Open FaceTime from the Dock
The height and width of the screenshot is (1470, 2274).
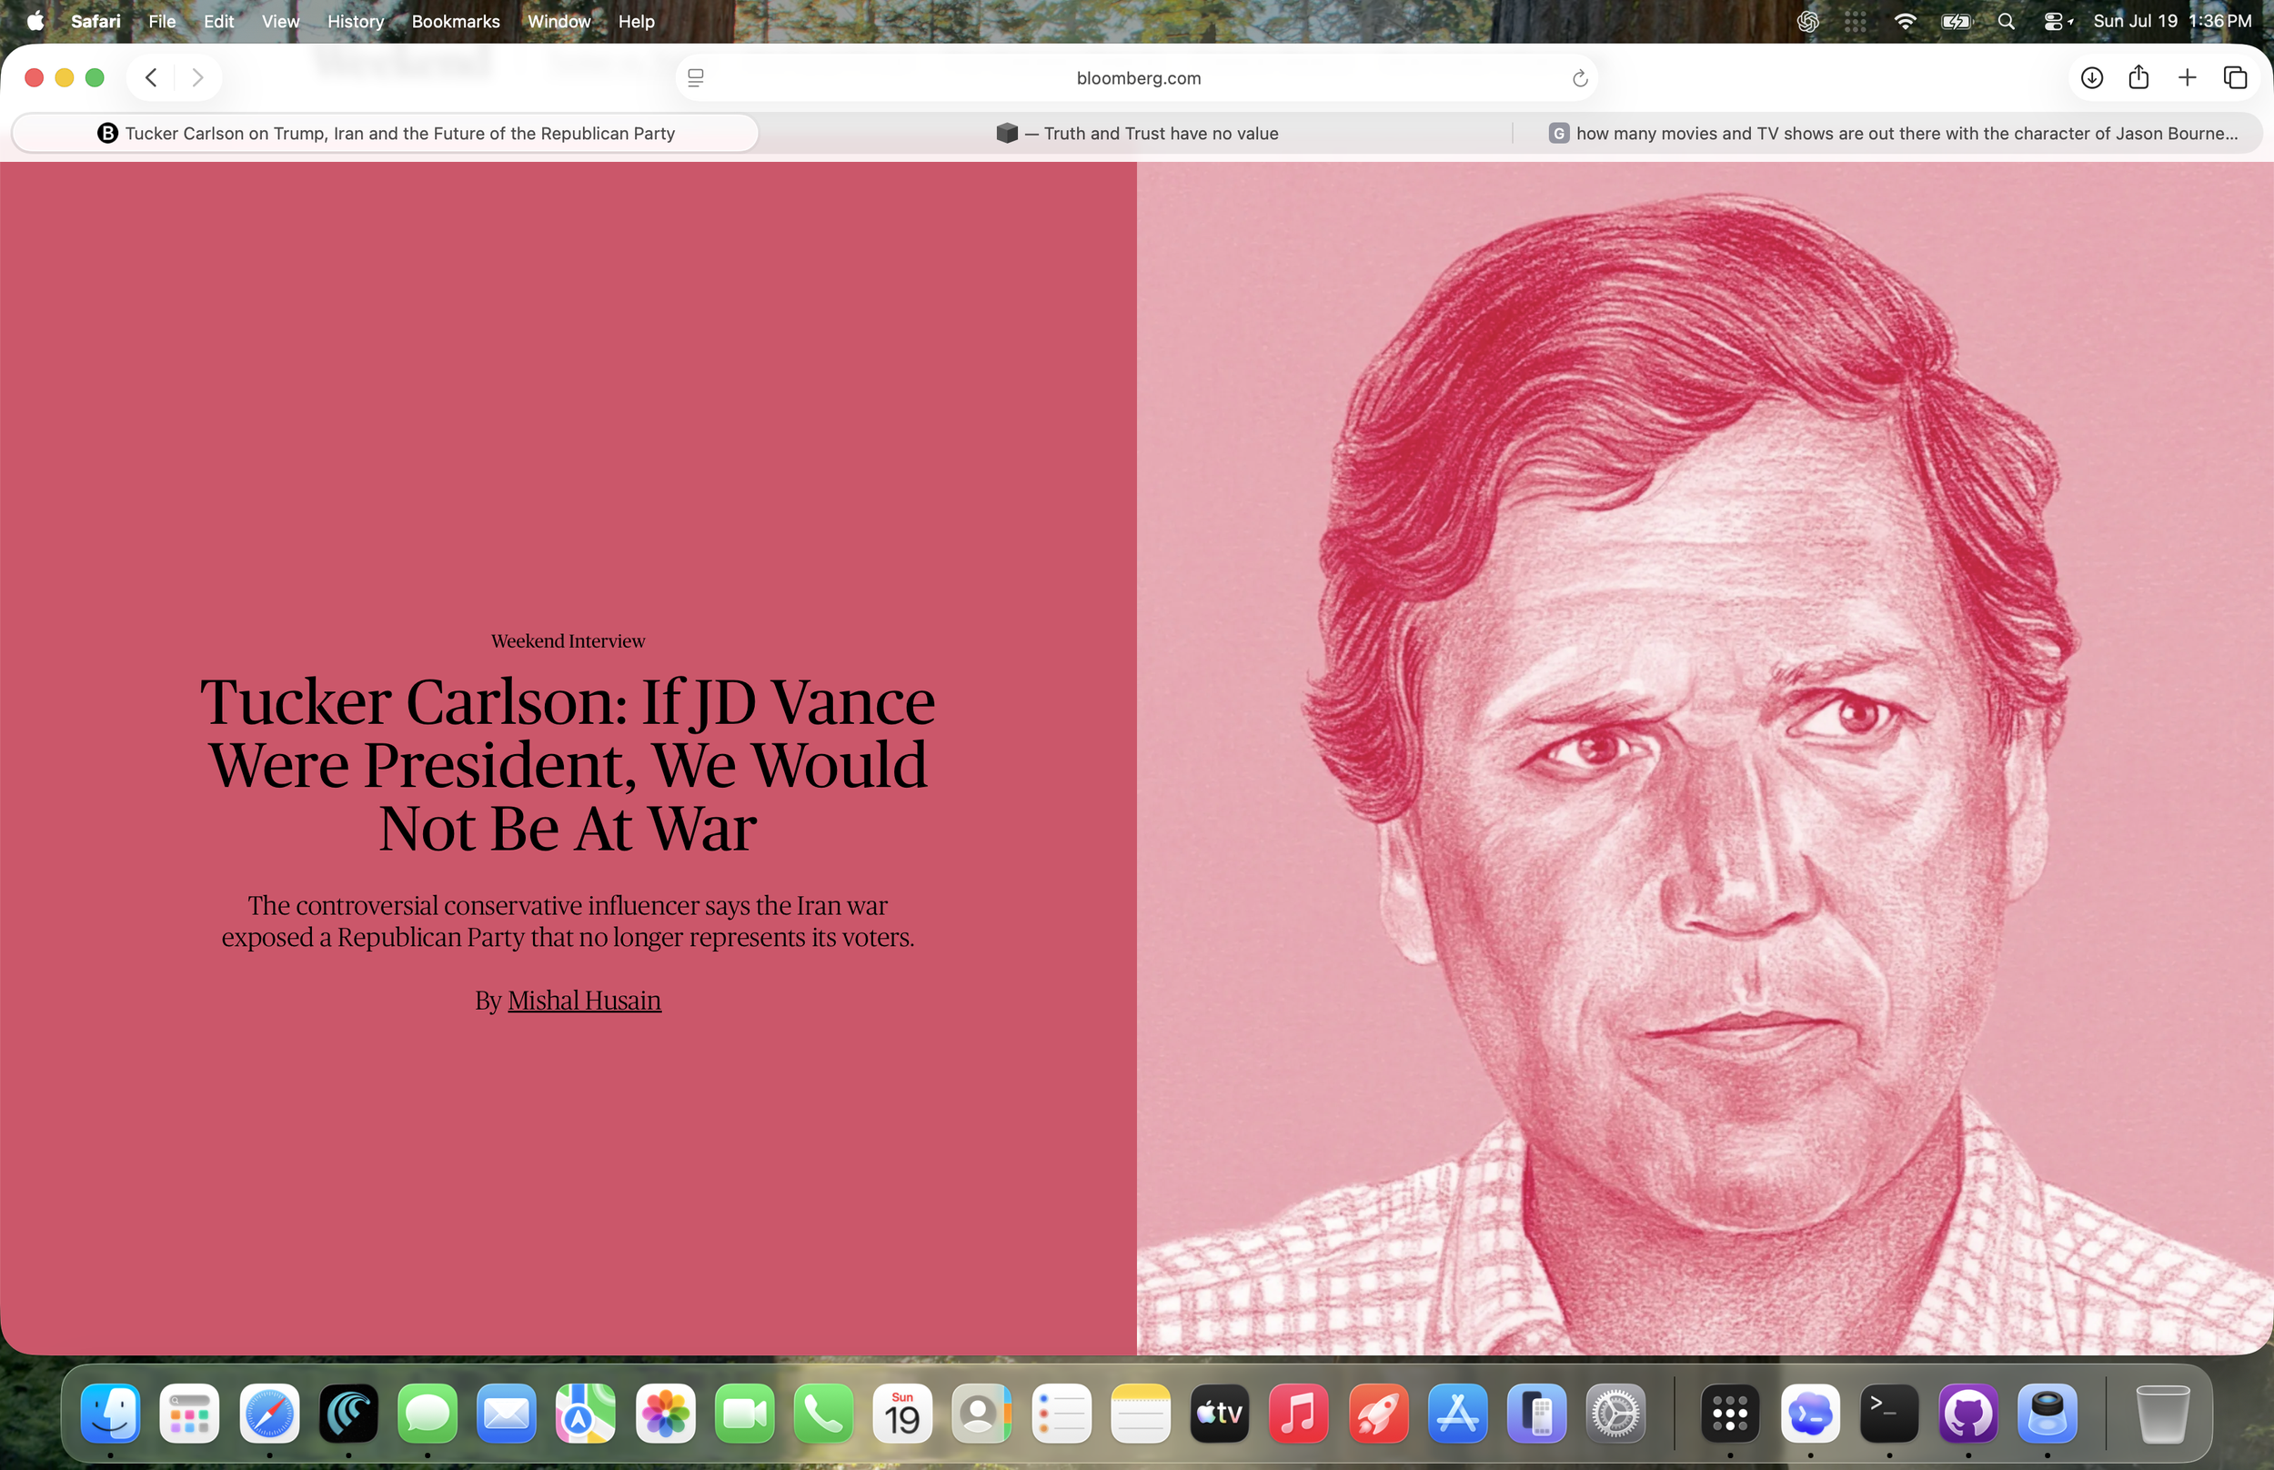744,1414
